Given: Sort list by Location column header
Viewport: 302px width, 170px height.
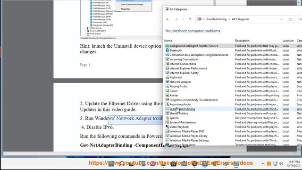Looking at the screenshot, I should click(288, 41).
